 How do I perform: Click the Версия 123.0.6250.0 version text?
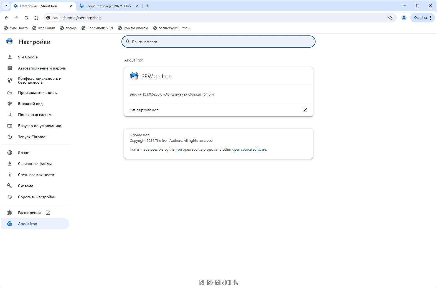pyautogui.click(x=172, y=94)
